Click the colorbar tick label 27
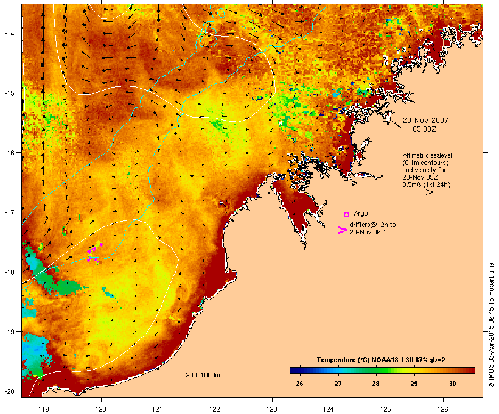The height and width of the screenshot is (414, 499). point(338,384)
